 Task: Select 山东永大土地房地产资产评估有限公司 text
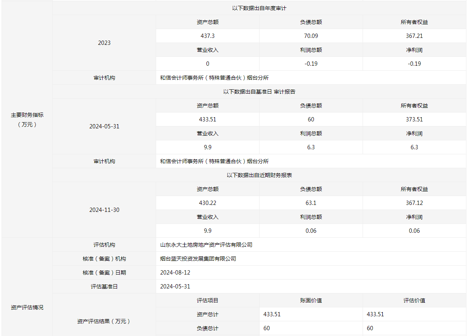[206, 245]
